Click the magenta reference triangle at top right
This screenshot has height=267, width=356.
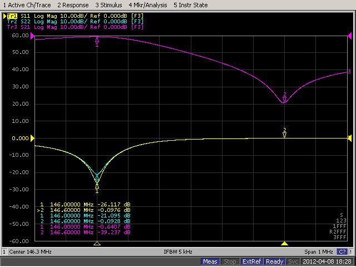tap(350, 36)
